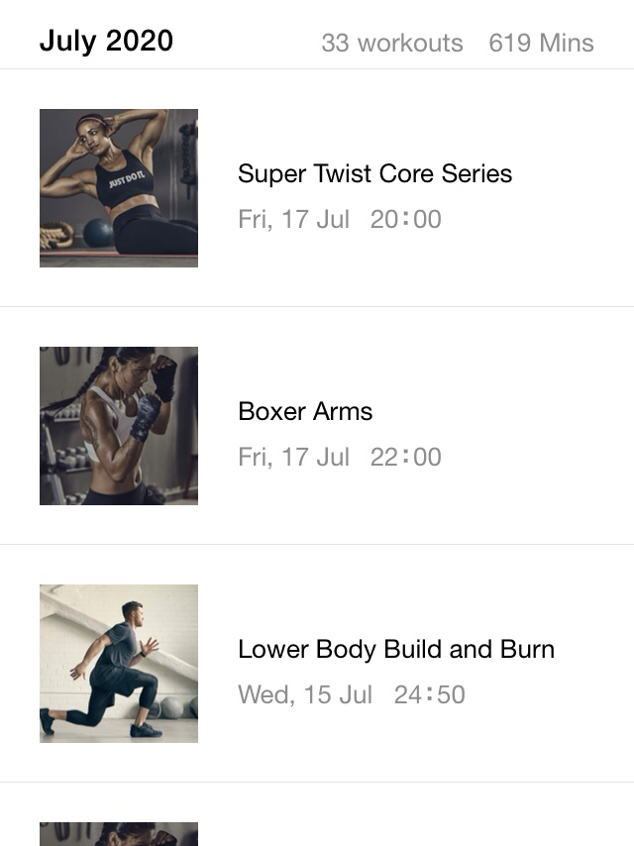Click the medicine ball in Super Twist photo

99,233
